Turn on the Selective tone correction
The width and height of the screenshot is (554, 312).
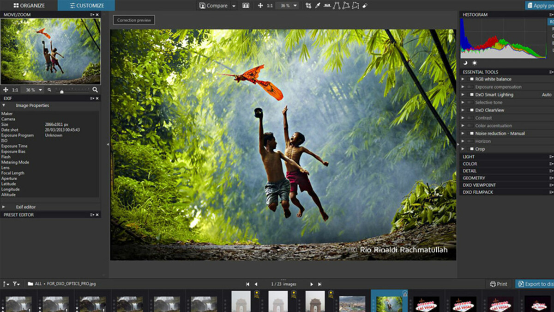471,102
